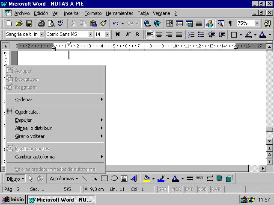
Task: Copy the selection
Action: coord(83,23)
